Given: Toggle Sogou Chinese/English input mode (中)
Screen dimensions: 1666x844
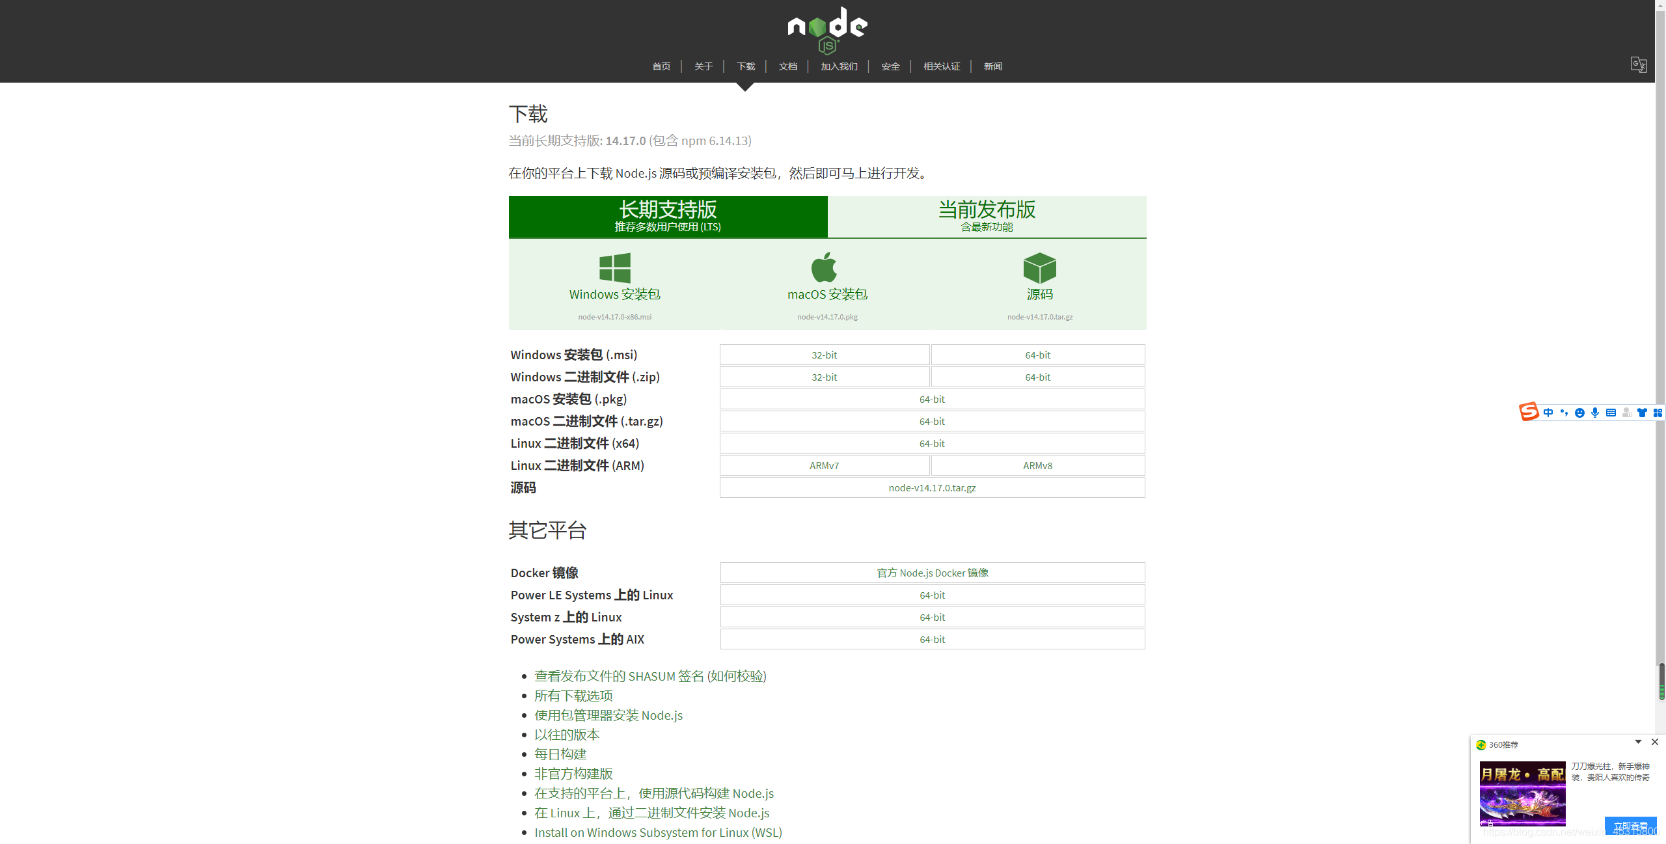Looking at the screenshot, I should click(1548, 413).
